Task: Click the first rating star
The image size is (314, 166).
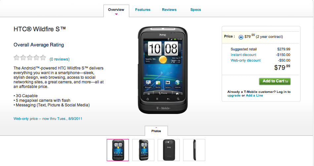Action: (17, 58)
